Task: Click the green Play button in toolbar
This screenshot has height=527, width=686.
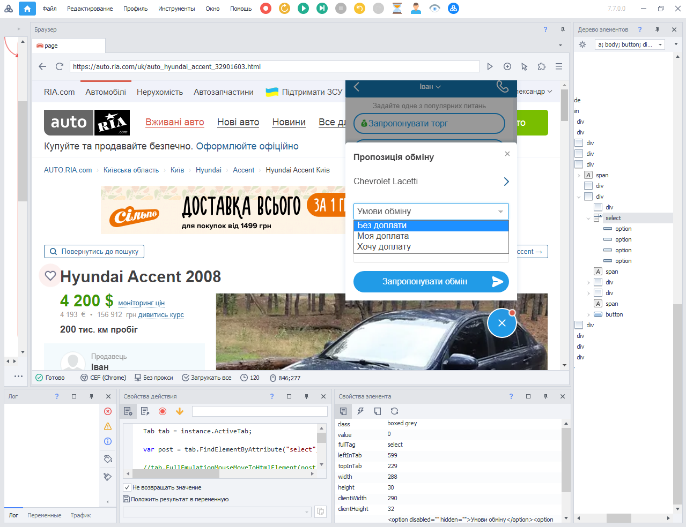Action: click(x=303, y=9)
